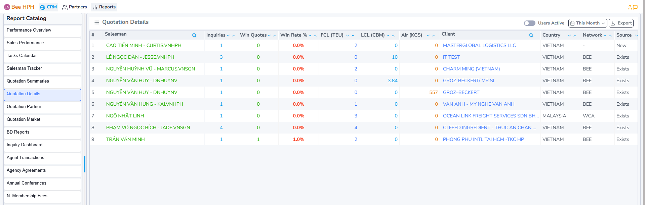Screen dimensions: 645x205
Task: Toggle the Users Active switch
Action: tap(529, 23)
